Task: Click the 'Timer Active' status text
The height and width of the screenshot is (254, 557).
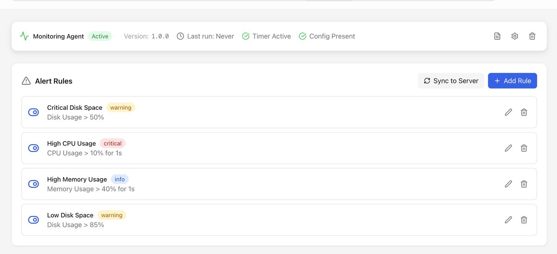Action: coord(272,36)
